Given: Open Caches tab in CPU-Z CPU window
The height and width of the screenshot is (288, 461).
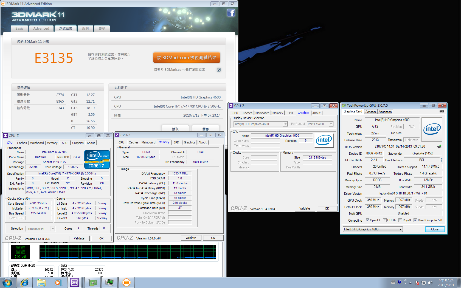Looking at the screenshot, I should (x=22, y=143).
